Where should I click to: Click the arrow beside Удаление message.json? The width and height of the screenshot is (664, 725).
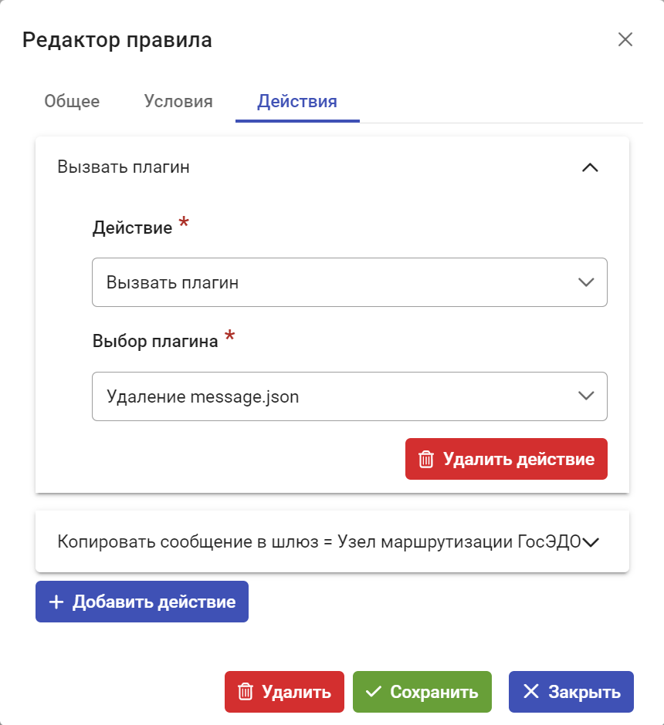[x=586, y=396]
